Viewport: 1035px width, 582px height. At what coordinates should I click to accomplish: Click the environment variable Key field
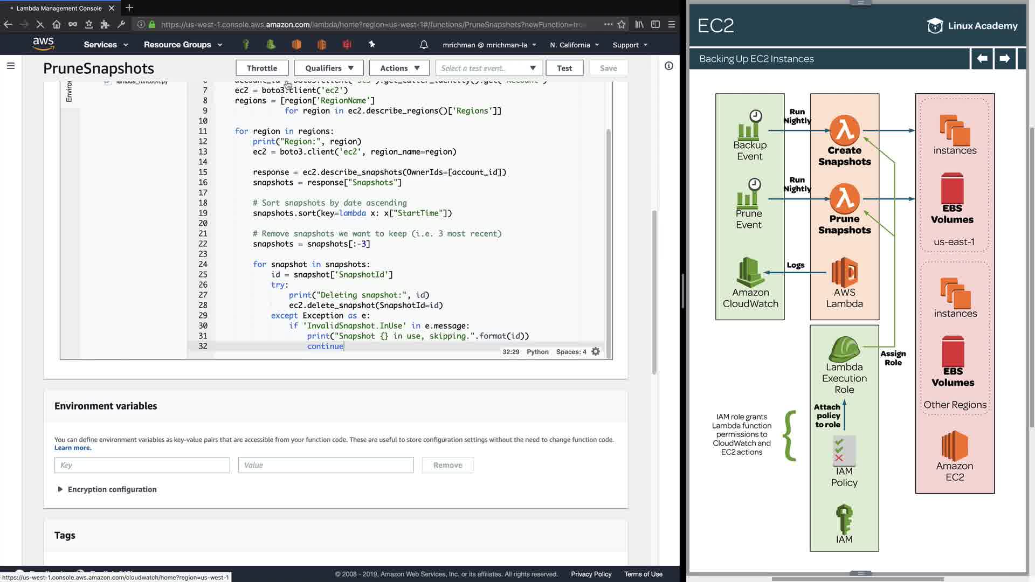coord(142,465)
